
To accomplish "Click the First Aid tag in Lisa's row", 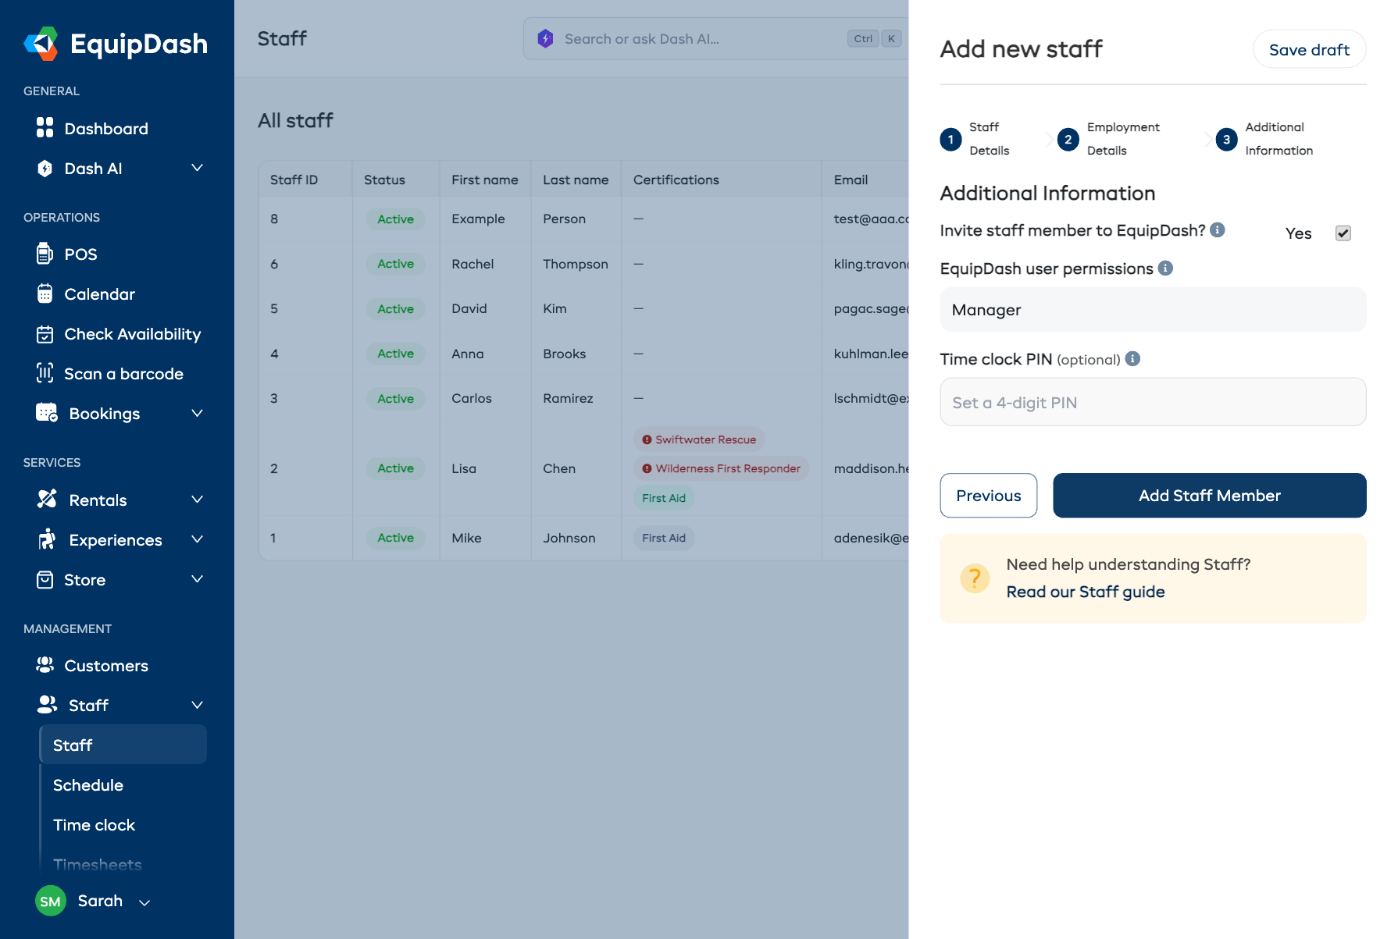I will [x=664, y=498].
